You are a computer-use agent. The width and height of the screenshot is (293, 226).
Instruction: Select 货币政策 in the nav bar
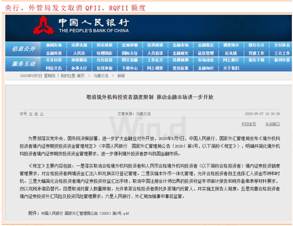click(x=105, y=45)
